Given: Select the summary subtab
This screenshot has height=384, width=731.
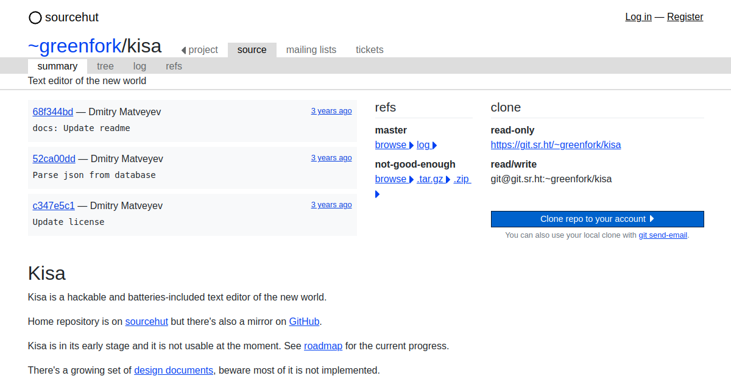Looking at the screenshot, I should 57,66.
